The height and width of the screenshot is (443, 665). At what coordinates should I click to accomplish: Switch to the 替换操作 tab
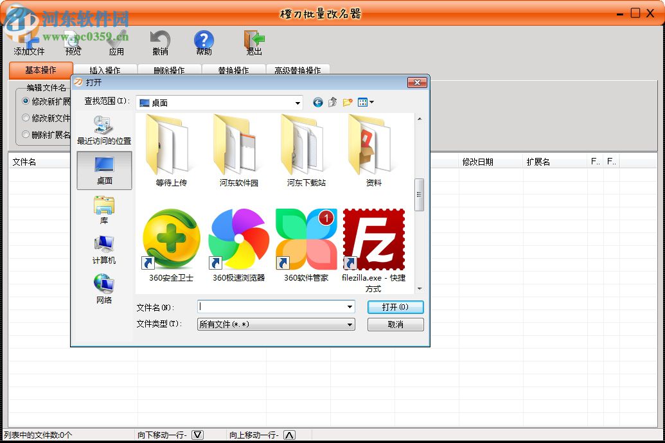click(234, 71)
